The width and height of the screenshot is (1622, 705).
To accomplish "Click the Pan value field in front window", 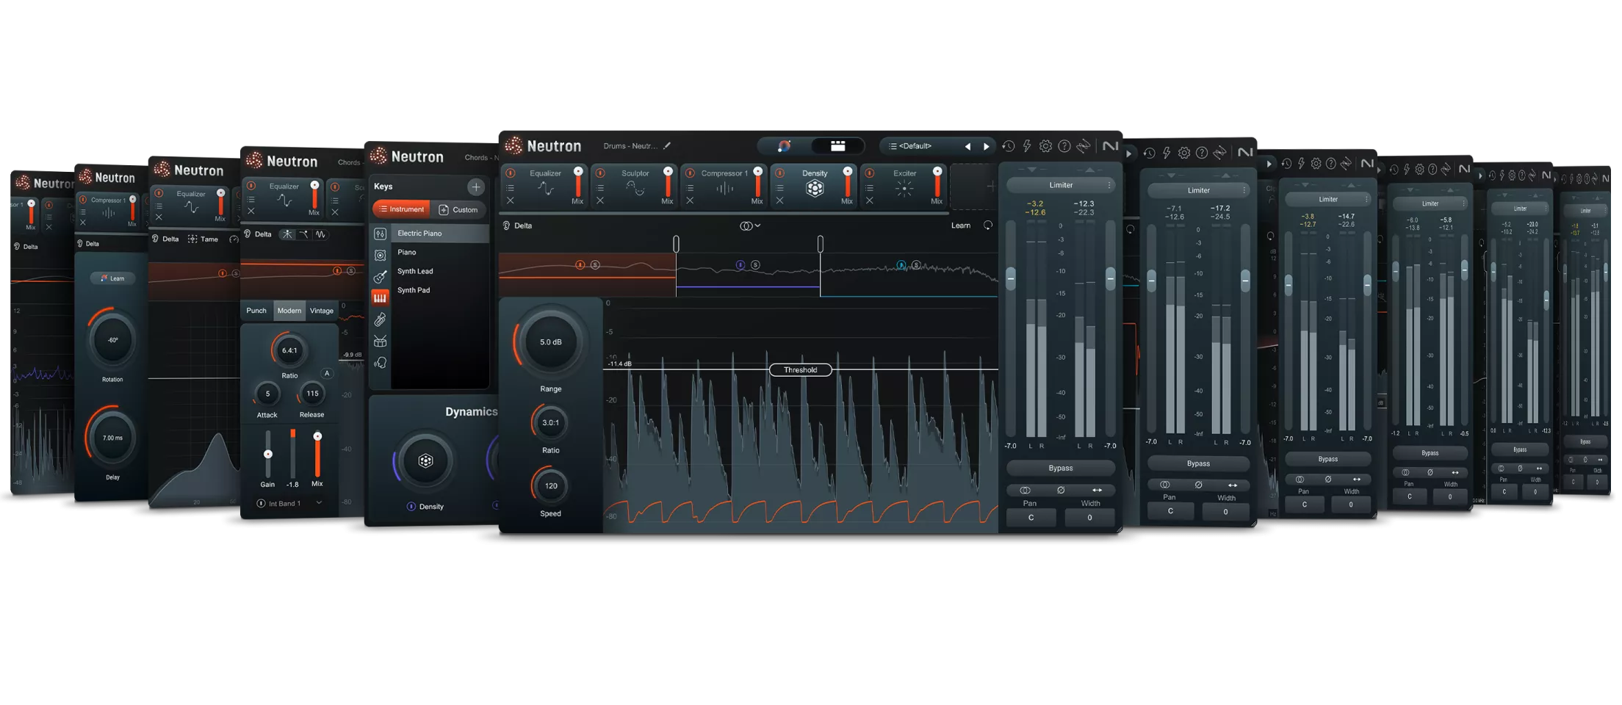I will 1031,518.
